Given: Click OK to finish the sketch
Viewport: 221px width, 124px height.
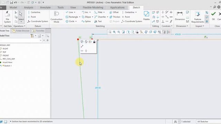Looking at the screenshot, I should (213, 16).
